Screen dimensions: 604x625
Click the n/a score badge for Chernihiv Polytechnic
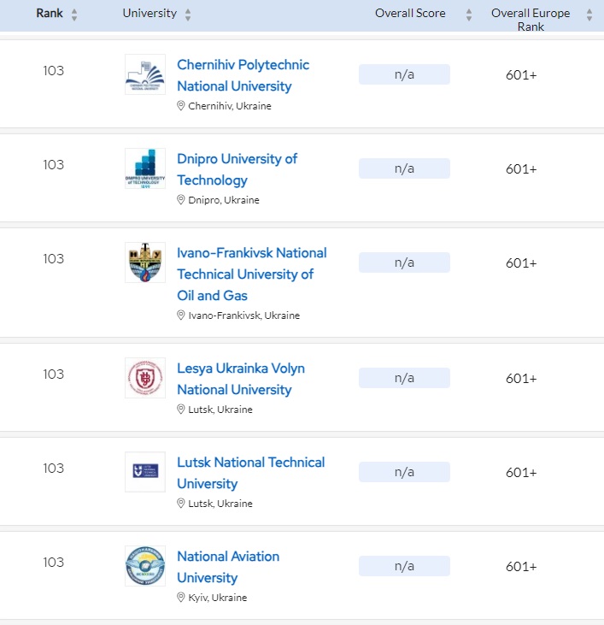[404, 74]
